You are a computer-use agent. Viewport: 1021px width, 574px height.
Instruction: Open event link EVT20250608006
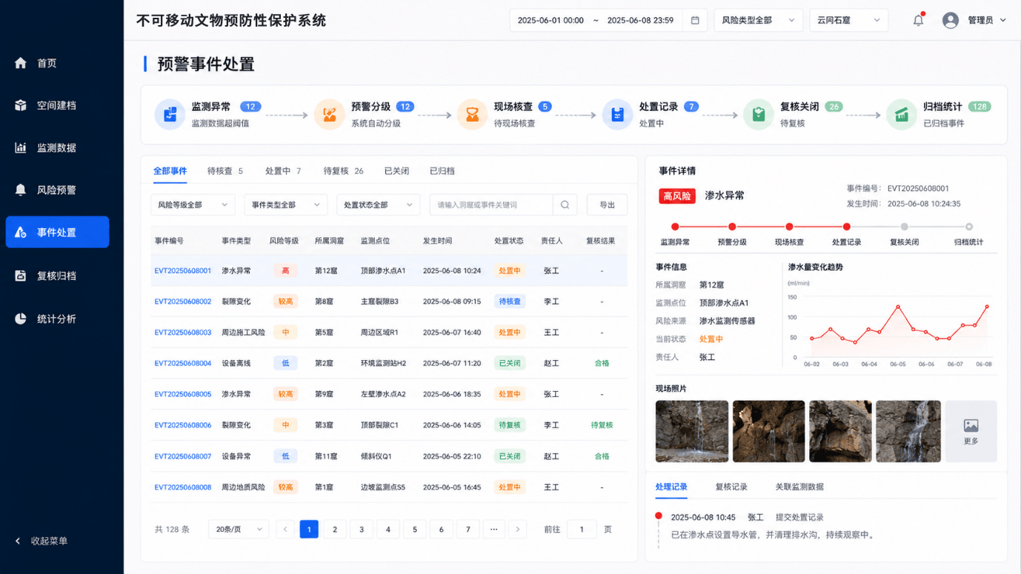click(183, 425)
